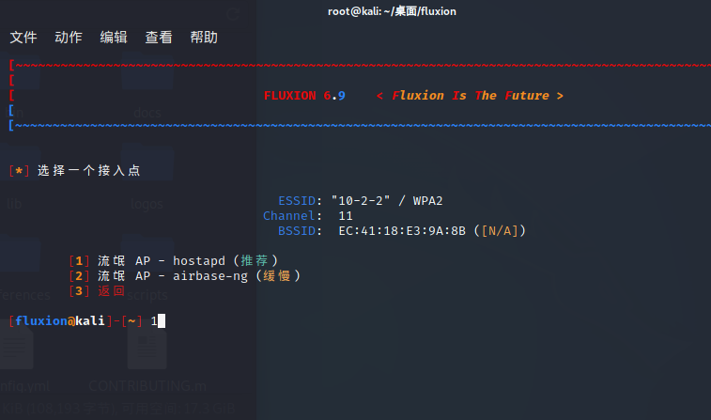Click the Channel label
The width and height of the screenshot is (711, 420).
click(289, 216)
